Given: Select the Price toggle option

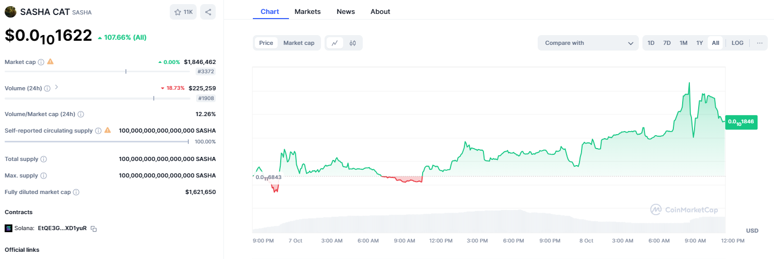Looking at the screenshot, I should tap(266, 43).
